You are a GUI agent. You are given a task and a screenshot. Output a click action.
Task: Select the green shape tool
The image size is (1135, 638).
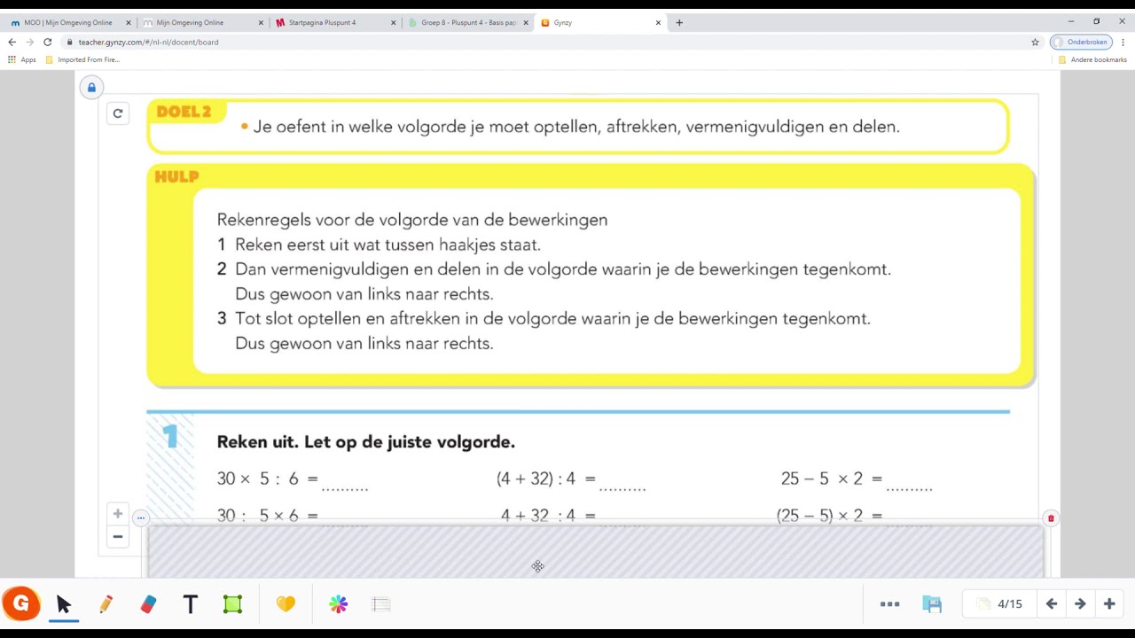232,604
